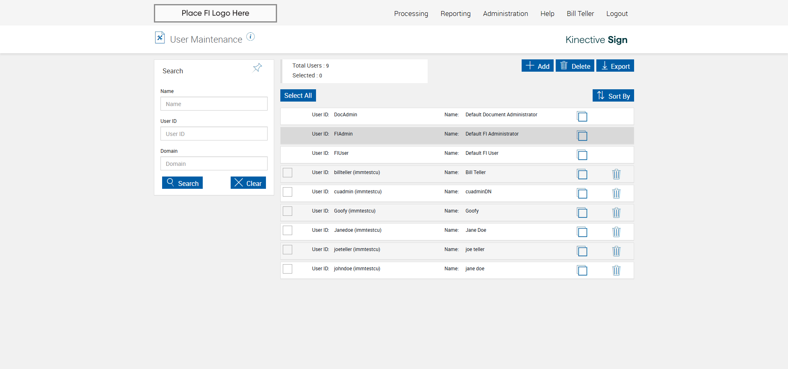Click the User Maintenance page icon

click(160, 38)
